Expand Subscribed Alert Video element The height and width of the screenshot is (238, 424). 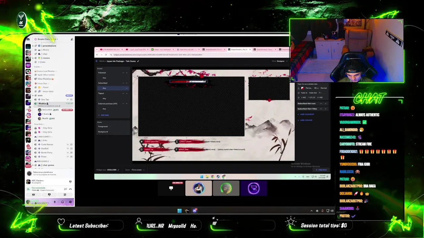click(326, 109)
